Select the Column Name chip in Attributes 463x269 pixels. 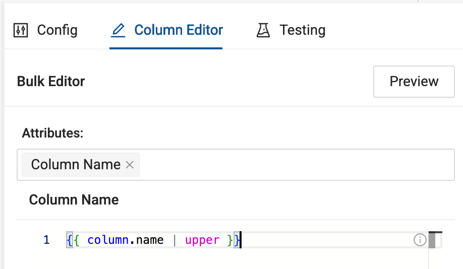click(76, 165)
